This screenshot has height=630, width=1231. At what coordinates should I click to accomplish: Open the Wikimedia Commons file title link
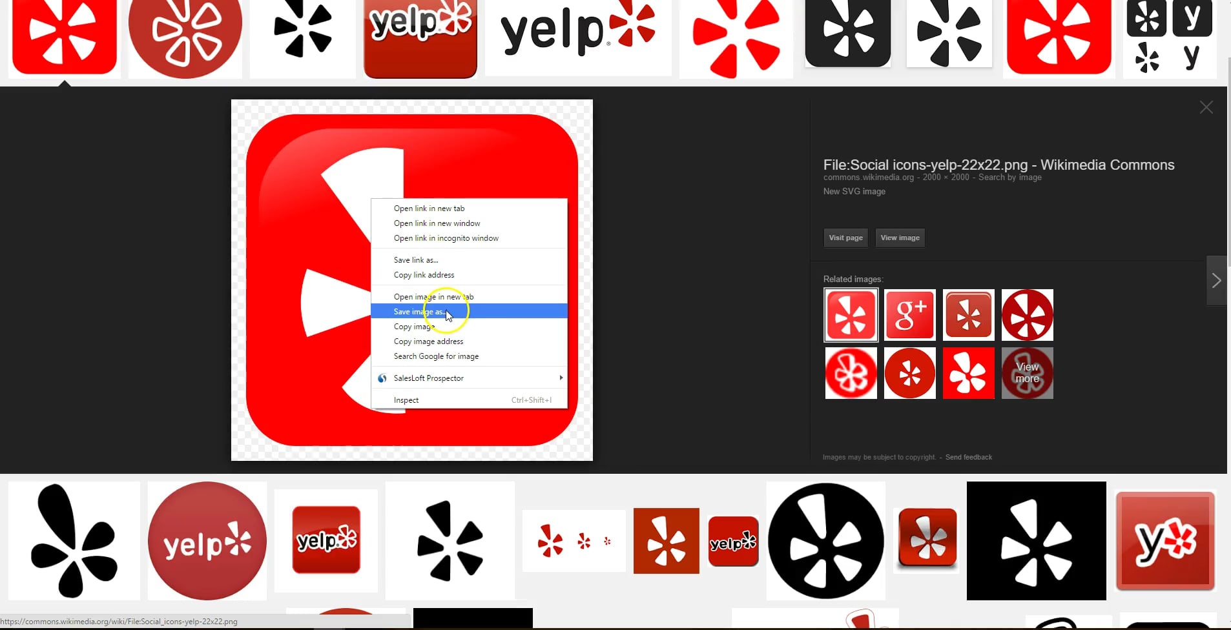coord(998,165)
